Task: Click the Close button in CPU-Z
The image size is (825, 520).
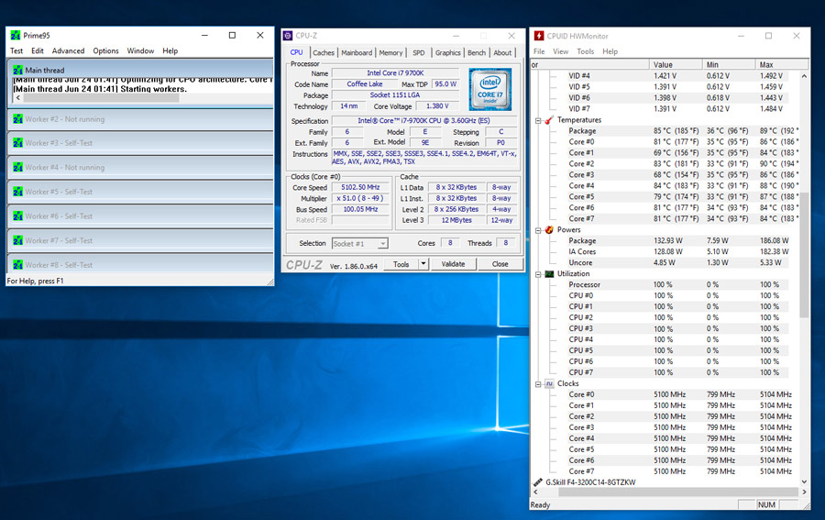Action: (x=500, y=264)
